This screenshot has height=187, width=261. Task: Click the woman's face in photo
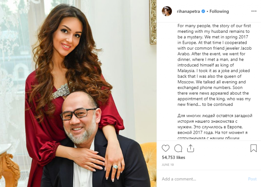tap(69, 36)
